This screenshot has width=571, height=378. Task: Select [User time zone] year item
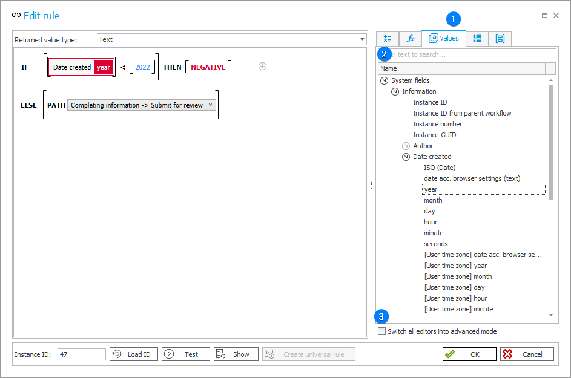[x=455, y=266]
